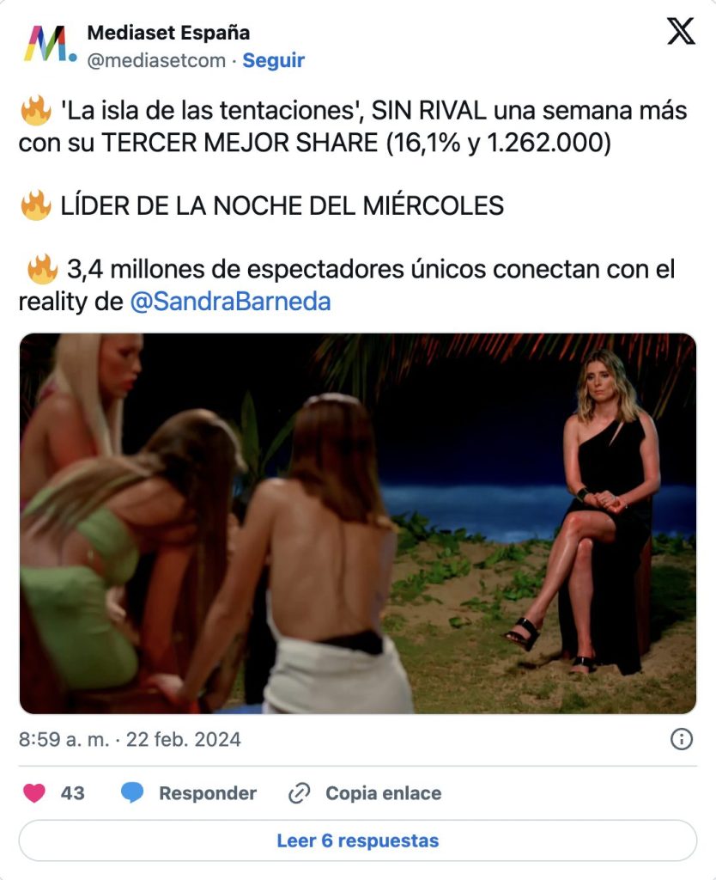Screen dimensions: 716x880
Task: Click the X logo icon
Action: pyautogui.click(x=681, y=31)
